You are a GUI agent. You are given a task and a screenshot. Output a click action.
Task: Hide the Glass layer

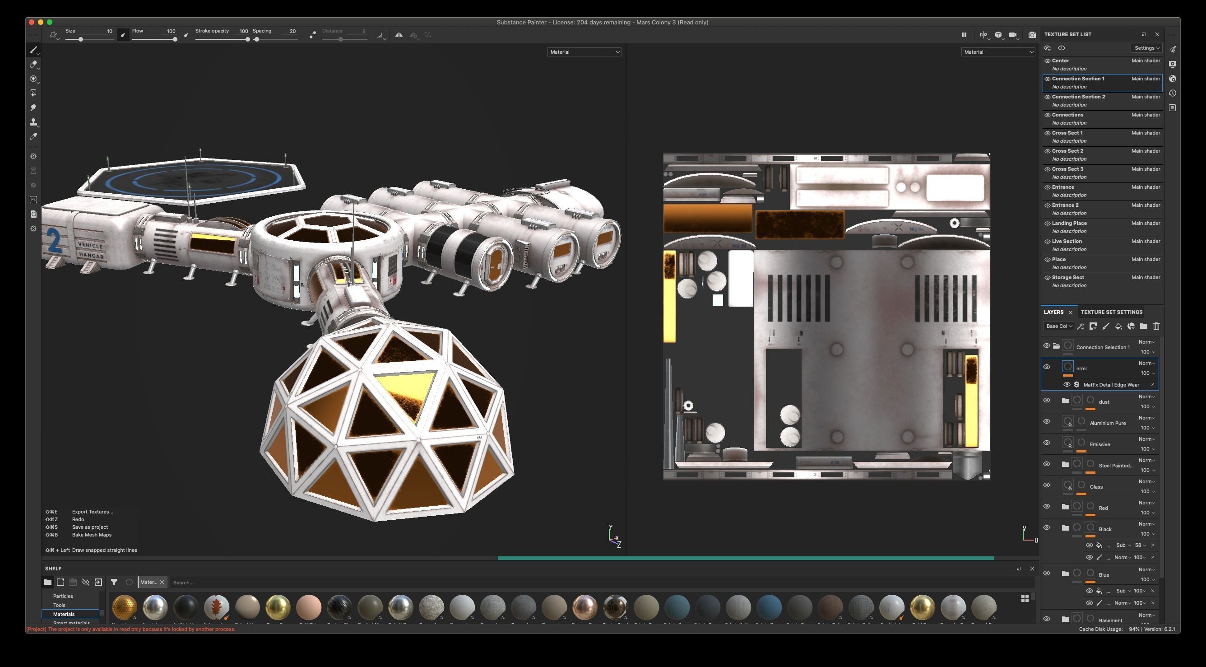tap(1047, 485)
